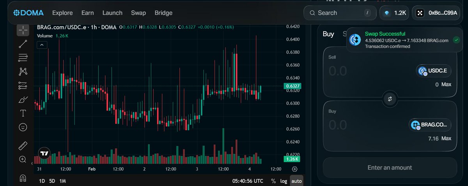
Task: Switch to the Buy tab
Action: coord(328,34)
